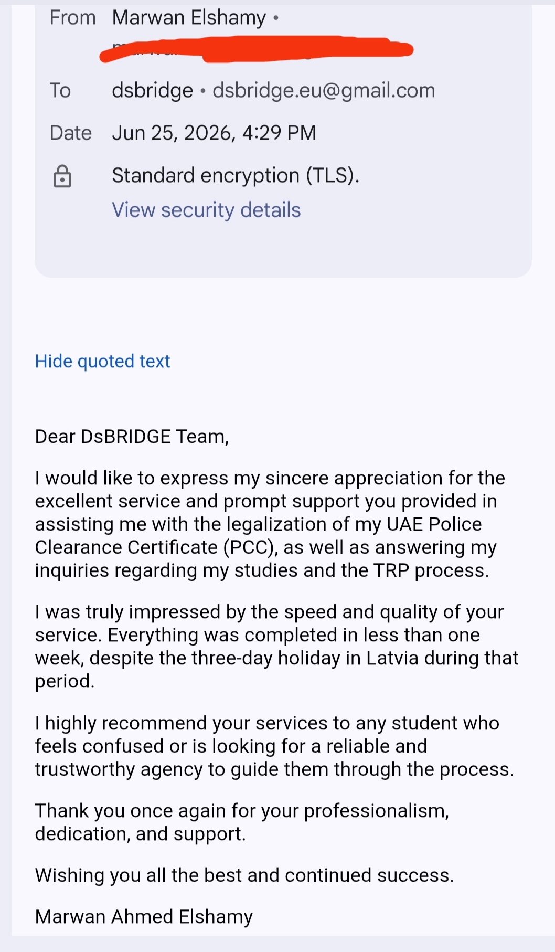Tap sender name Marwan Elshamy
Screen dimensions: 555x952
tap(189, 18)
